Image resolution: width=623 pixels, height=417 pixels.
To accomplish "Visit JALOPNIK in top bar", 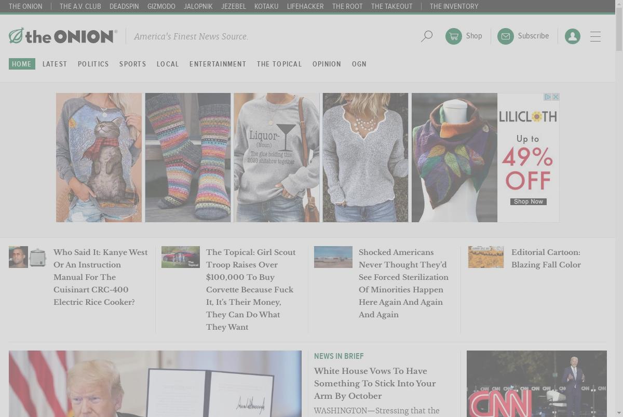I will pyautogui.click(x=198, y=6).
